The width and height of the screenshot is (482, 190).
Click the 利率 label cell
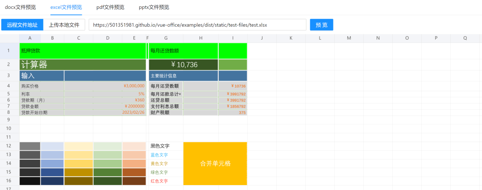click(42, 94)
